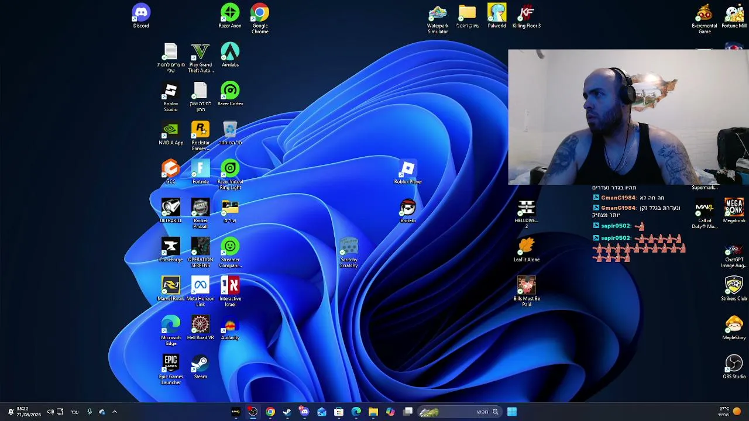
Task: Switch the עבר input language indicator
Action: (x=74, y=412)
